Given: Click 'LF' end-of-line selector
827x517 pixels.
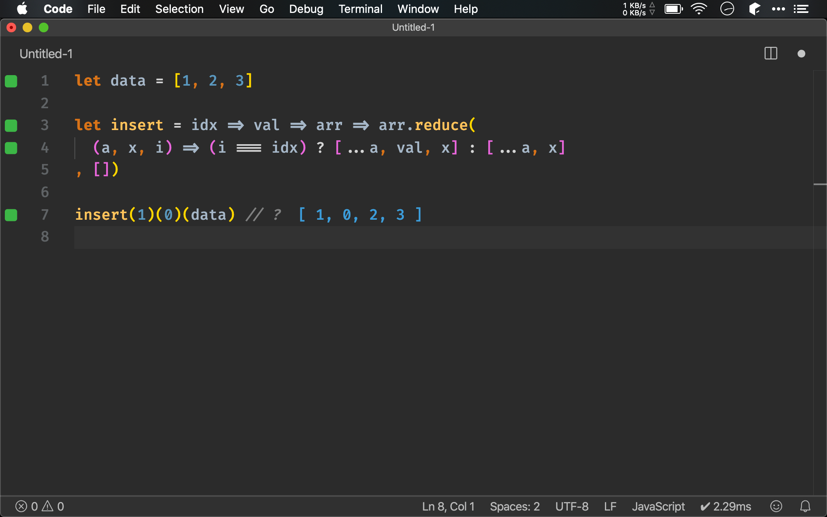Looking at the screenshot, I should (x=610, y=506).
